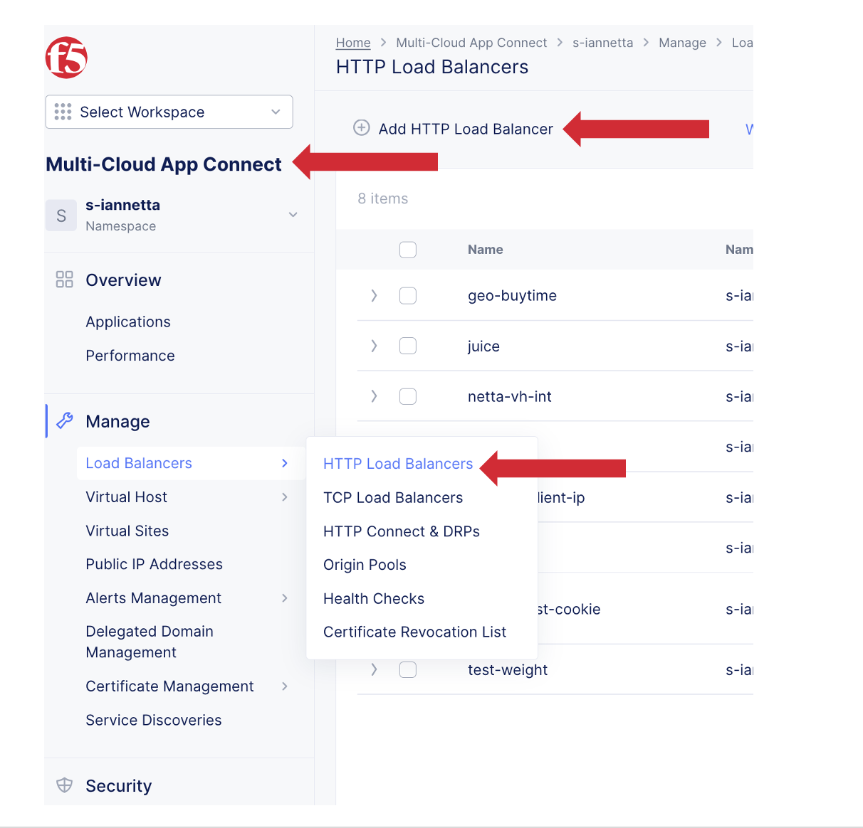Open Alerts Management sidebar item
The height and width of the screenshot is (828, 863).
point(154,598)
